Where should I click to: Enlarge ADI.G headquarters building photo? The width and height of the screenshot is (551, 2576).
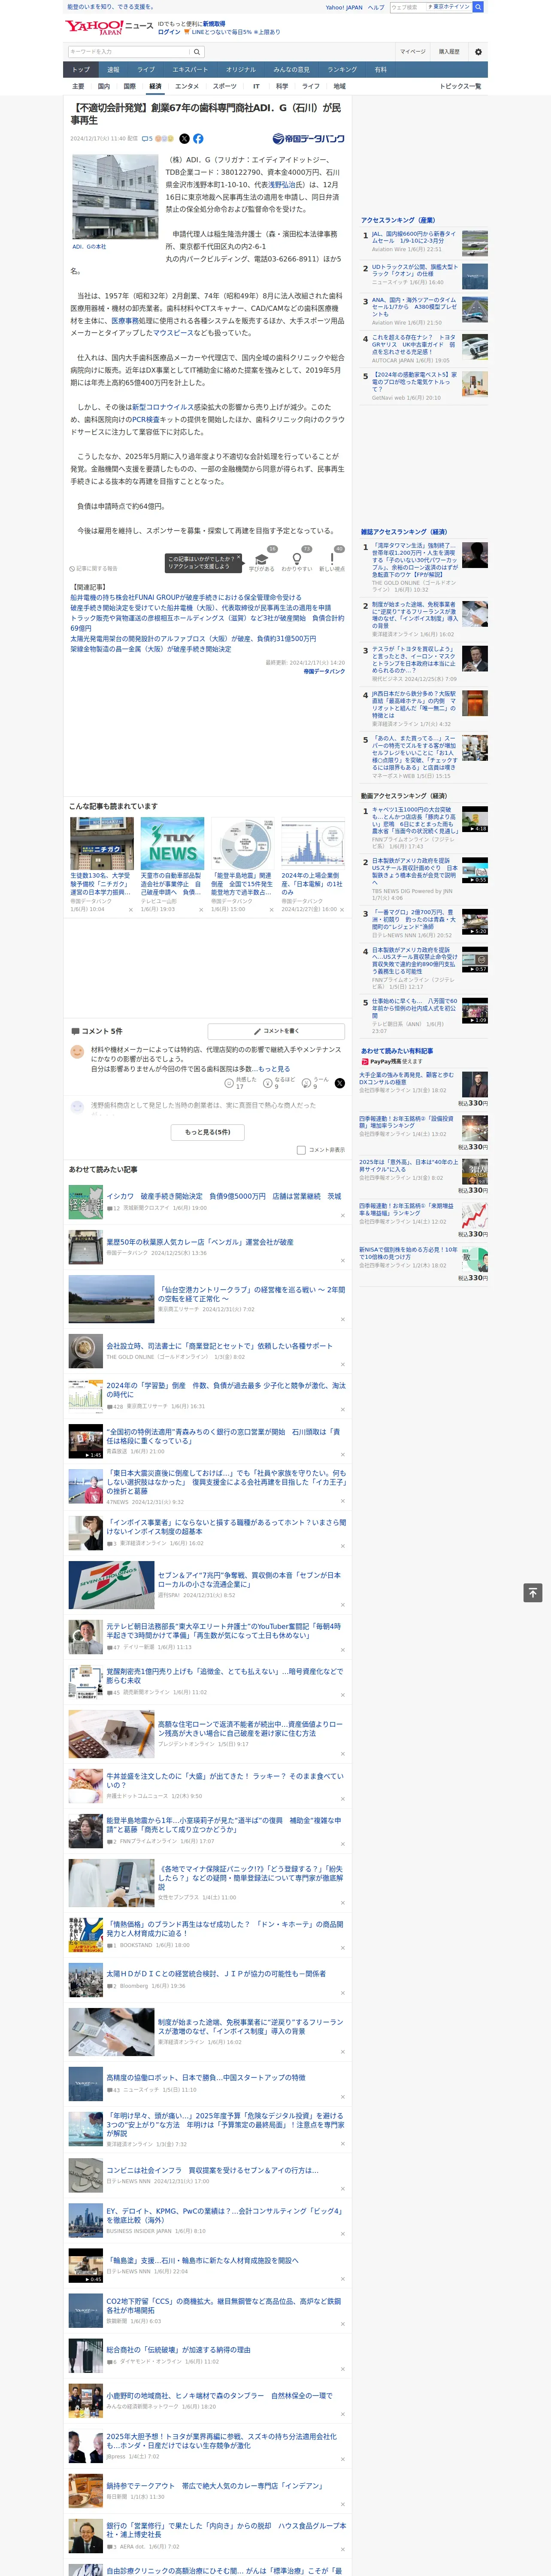point(115,196)
